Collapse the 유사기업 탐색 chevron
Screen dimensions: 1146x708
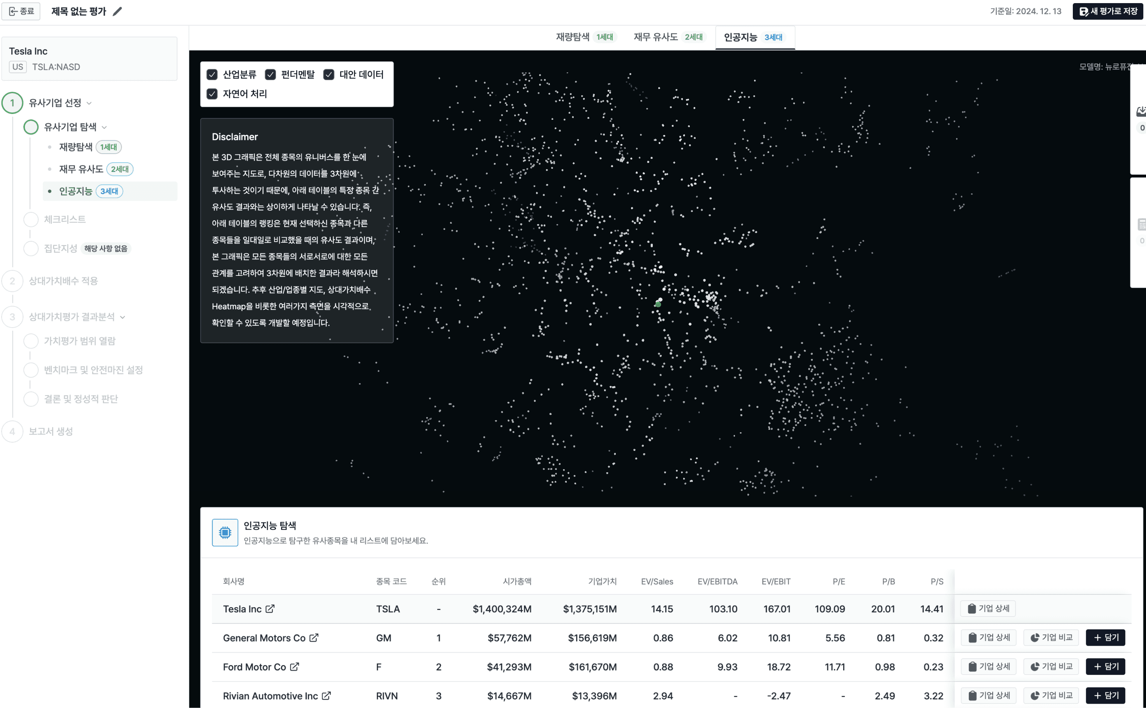[104, 127]
